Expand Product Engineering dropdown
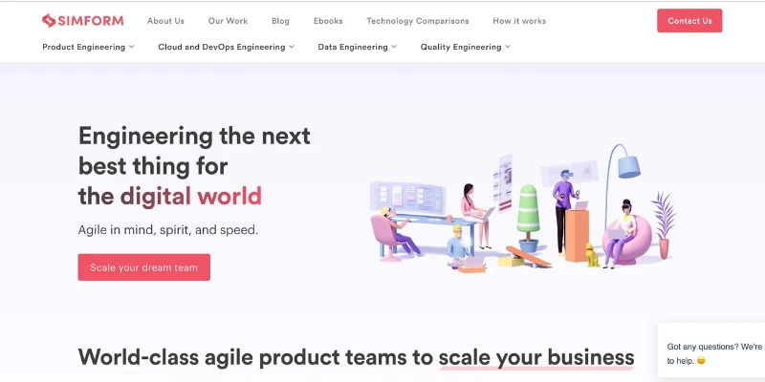Image resolution: width=765 pixels, height=382 pixels. coord(88,47)
